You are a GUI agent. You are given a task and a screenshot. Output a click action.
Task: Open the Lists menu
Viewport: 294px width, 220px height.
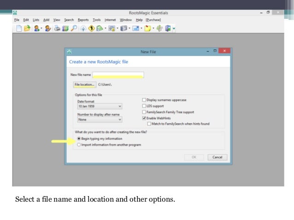point(36,20)
